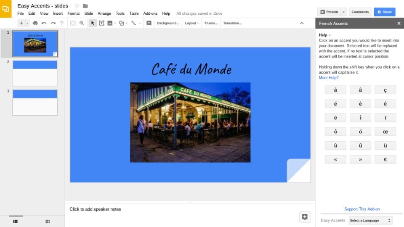Switch to filmstrip view
This screenshot has width=404, height=227.
[x=16, y=221]
